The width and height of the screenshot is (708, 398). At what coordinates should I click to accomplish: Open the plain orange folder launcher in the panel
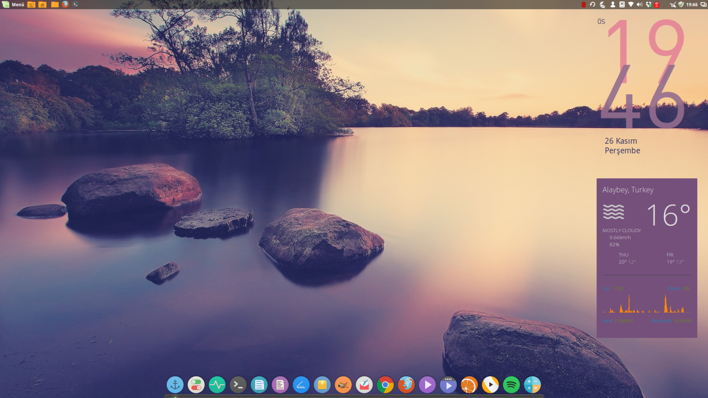click(x=55, y=4)
